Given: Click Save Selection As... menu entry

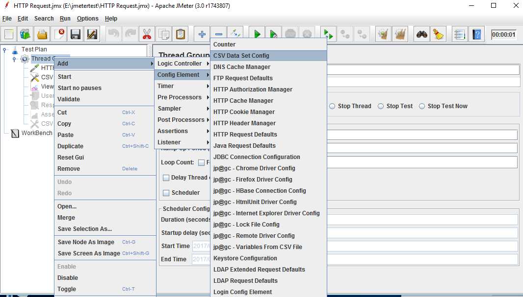Looking at the screenshot, I should click(105, 229).
